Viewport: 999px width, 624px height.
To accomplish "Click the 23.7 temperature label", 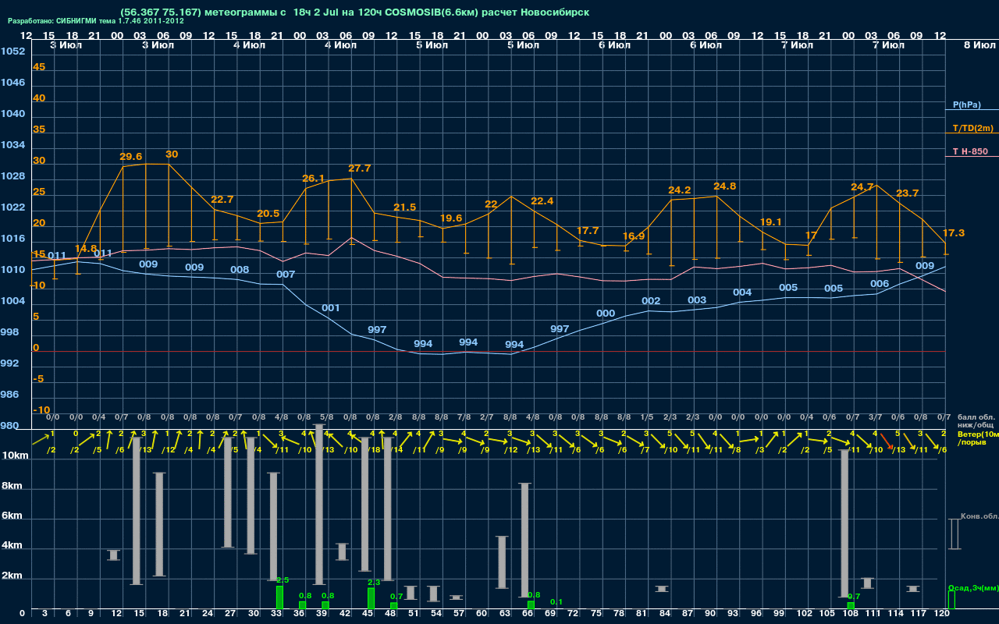I will click(908, 193).
